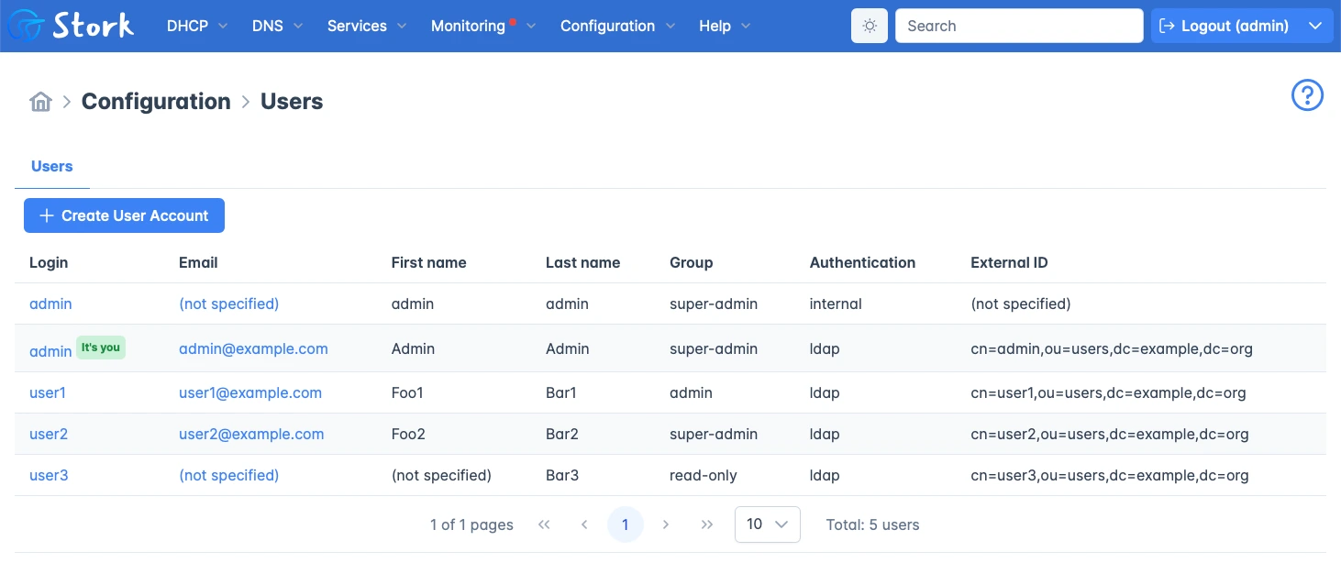The image size is (1341, 563).
Task: Click the Stork logo icon
Action: pos(25,27)
